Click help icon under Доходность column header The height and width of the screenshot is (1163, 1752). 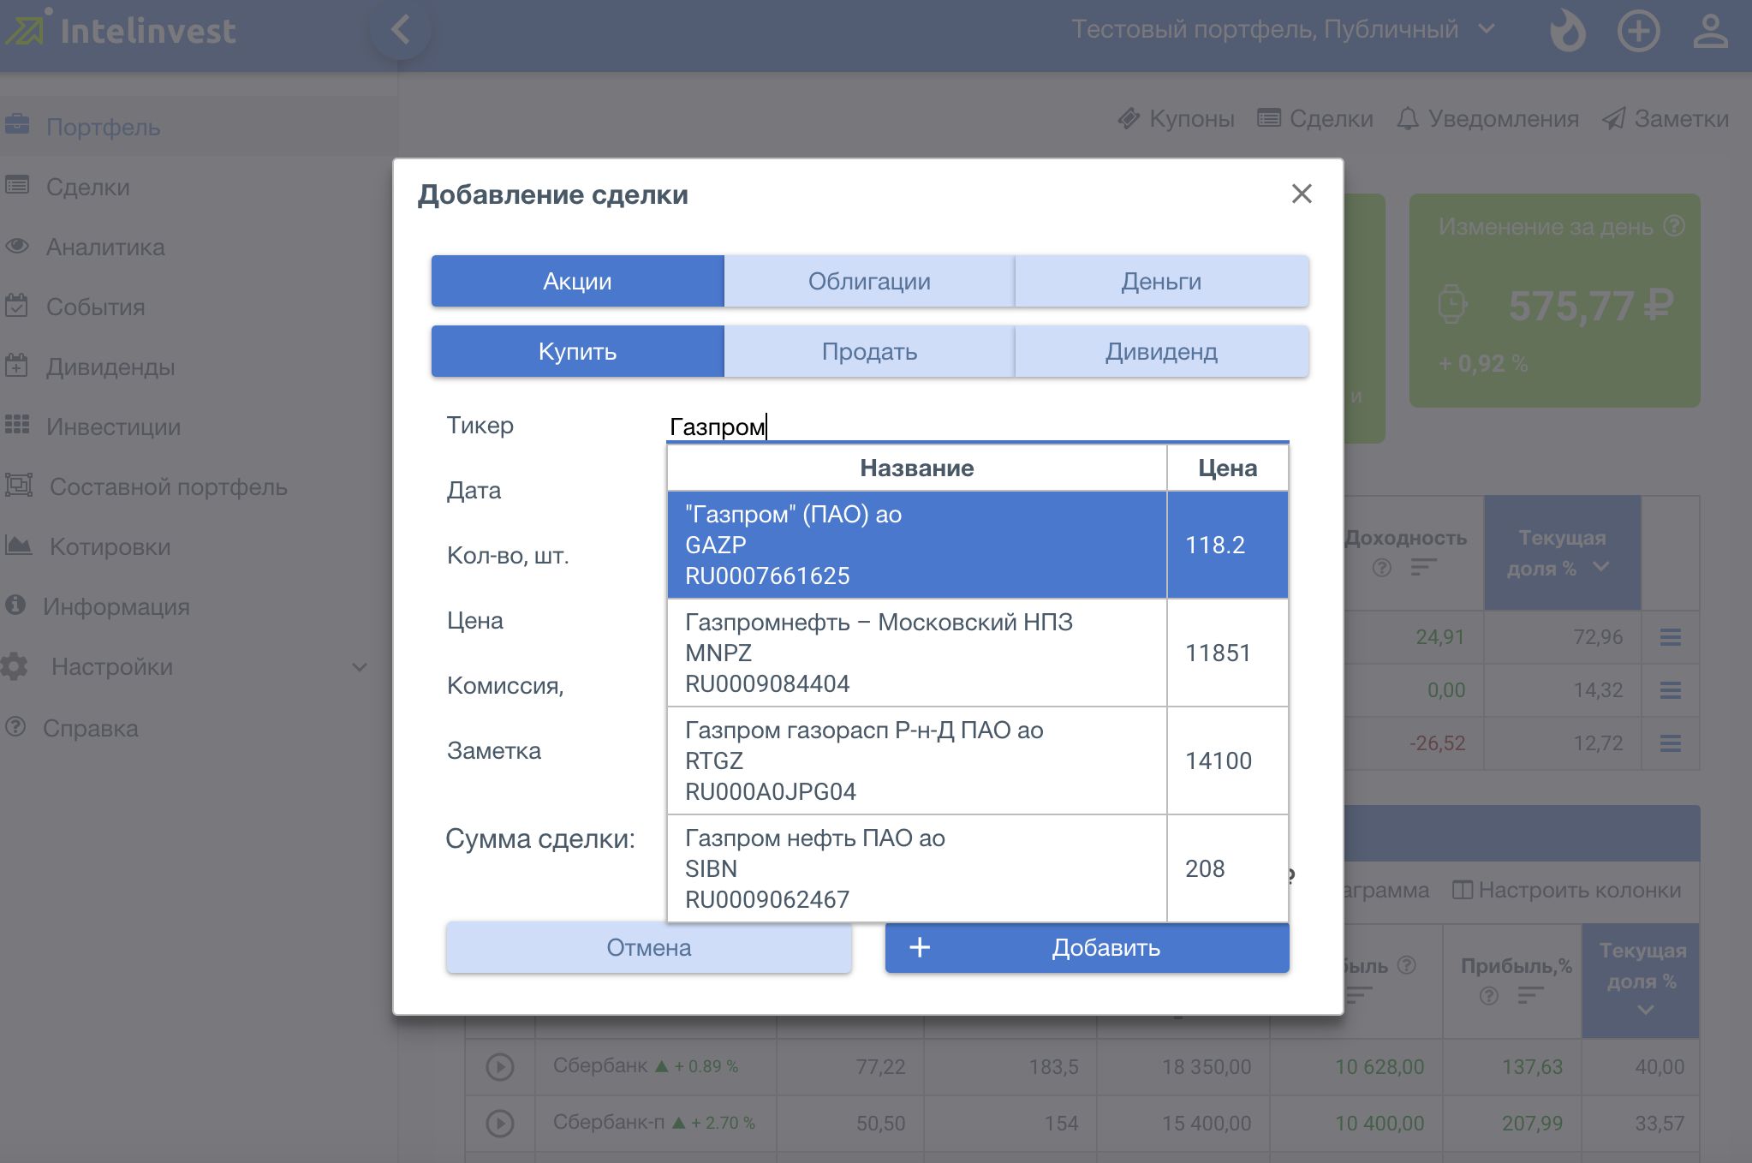[1382, 568]
